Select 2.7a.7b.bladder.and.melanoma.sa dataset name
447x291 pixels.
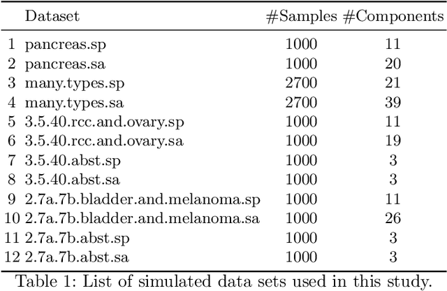coord(142,219)
